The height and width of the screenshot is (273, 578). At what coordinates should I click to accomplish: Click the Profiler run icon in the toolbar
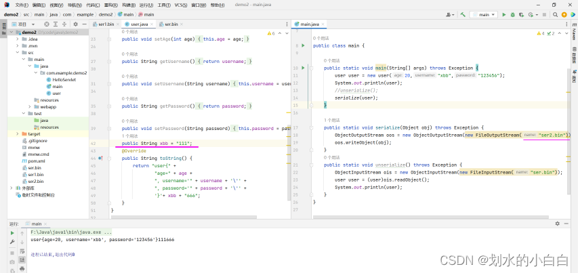pyautogui.click(x=530, y=15)
